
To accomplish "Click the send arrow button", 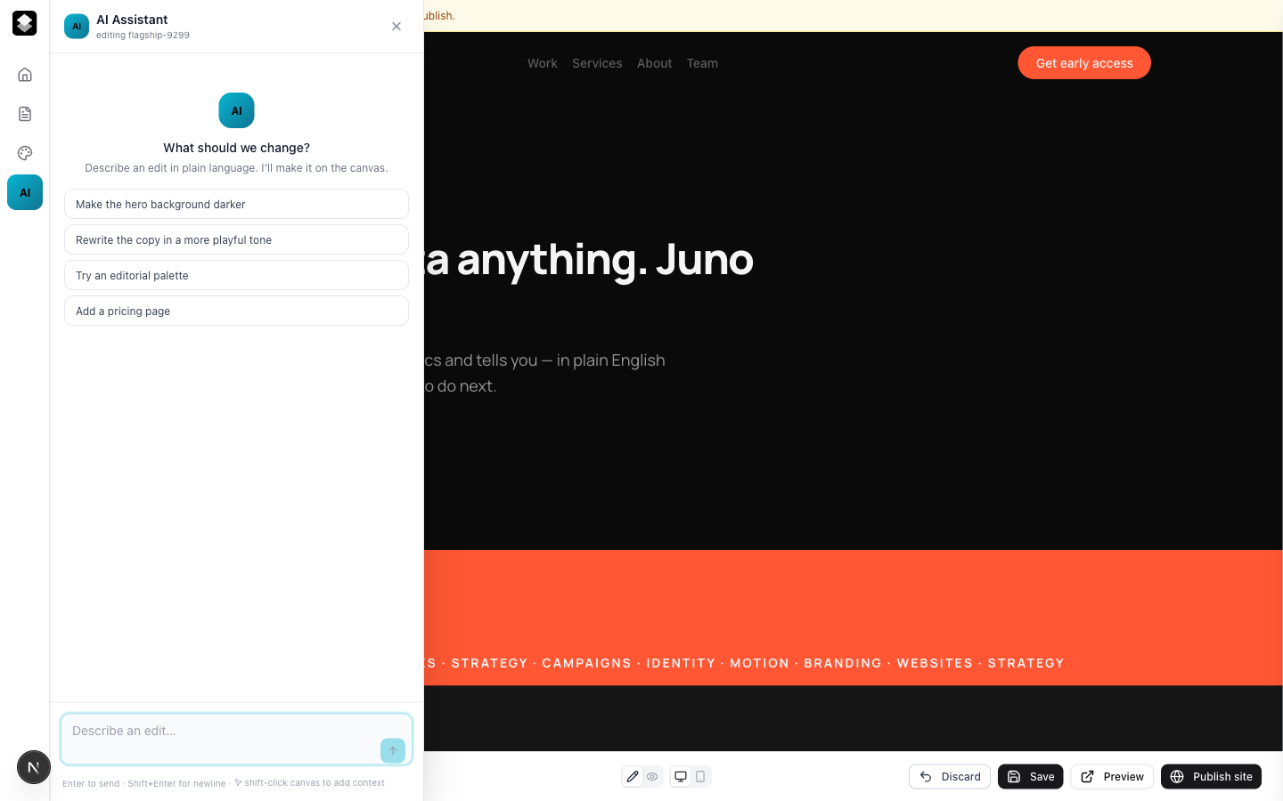I will 393,750.
